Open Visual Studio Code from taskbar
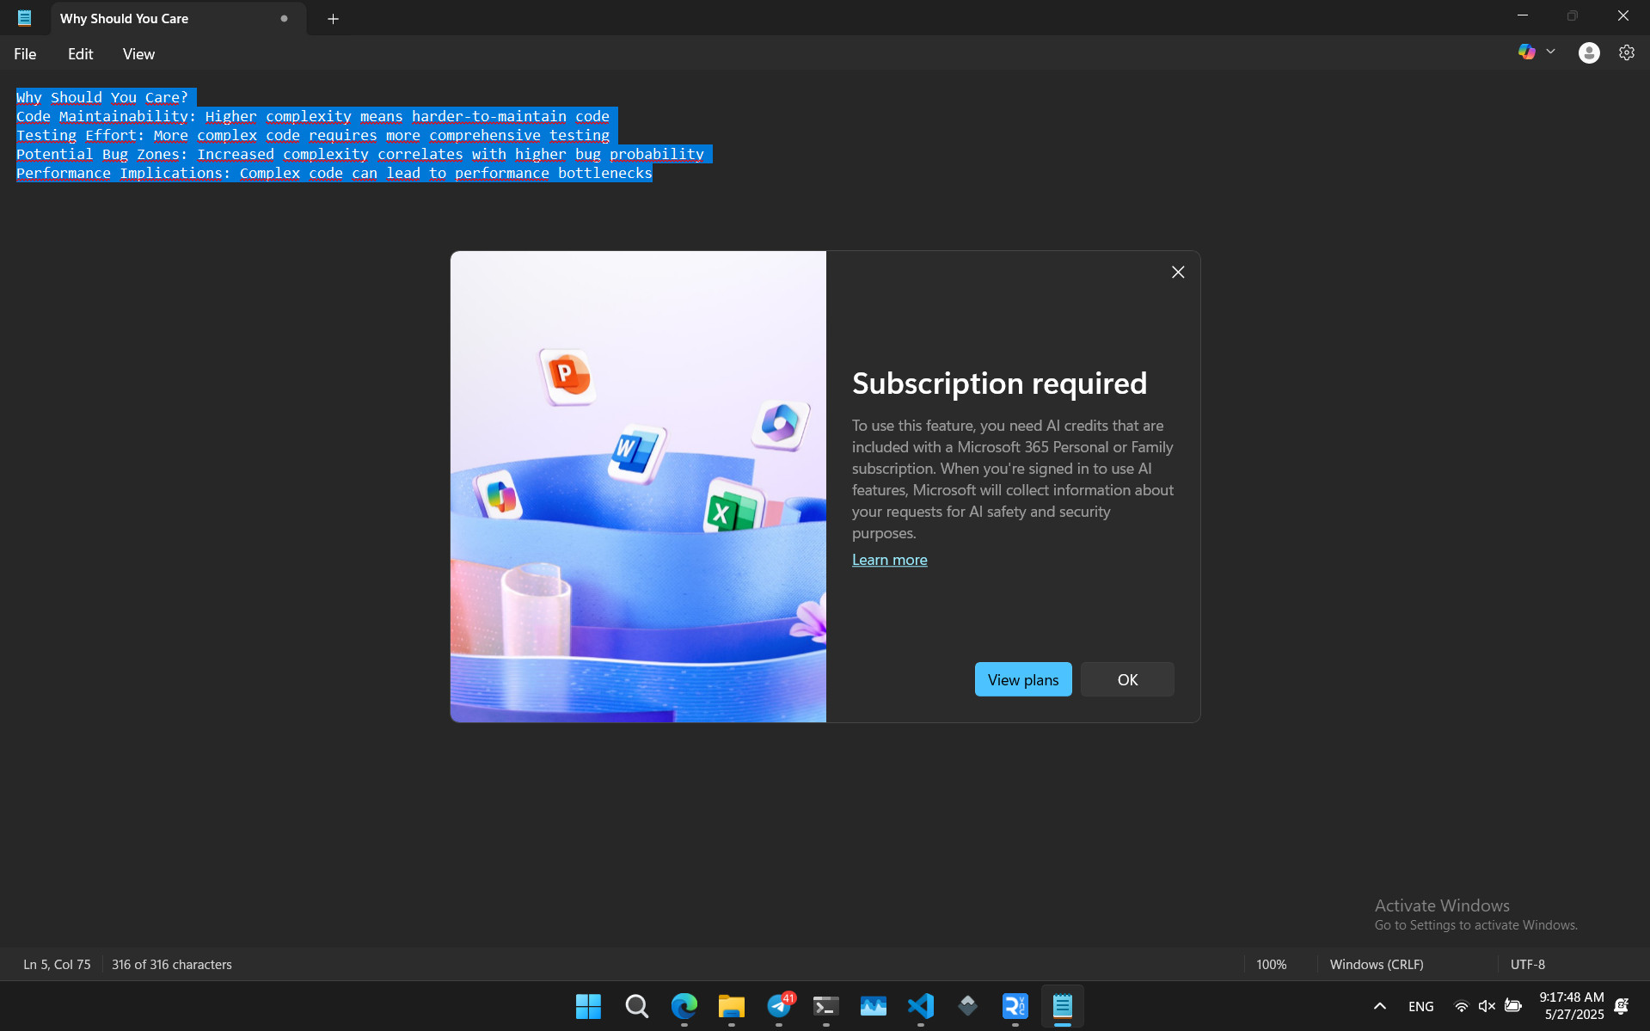The image size is (1650, 1031). (921, 1006)
